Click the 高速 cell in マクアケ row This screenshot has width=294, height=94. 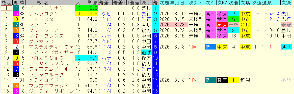(x=222, y=25)
